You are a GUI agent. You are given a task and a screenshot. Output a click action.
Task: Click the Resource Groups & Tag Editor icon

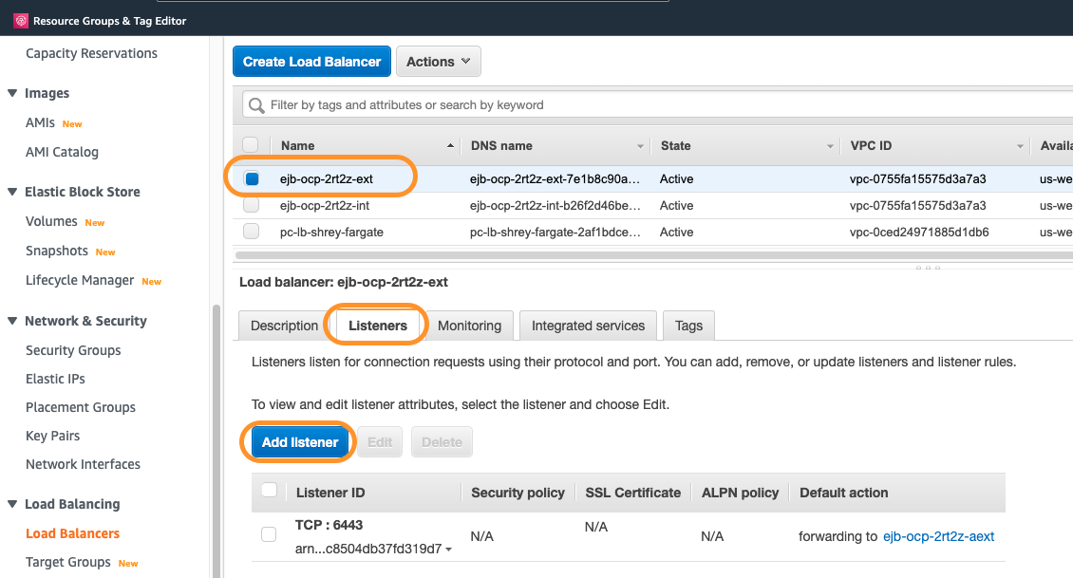21,21
